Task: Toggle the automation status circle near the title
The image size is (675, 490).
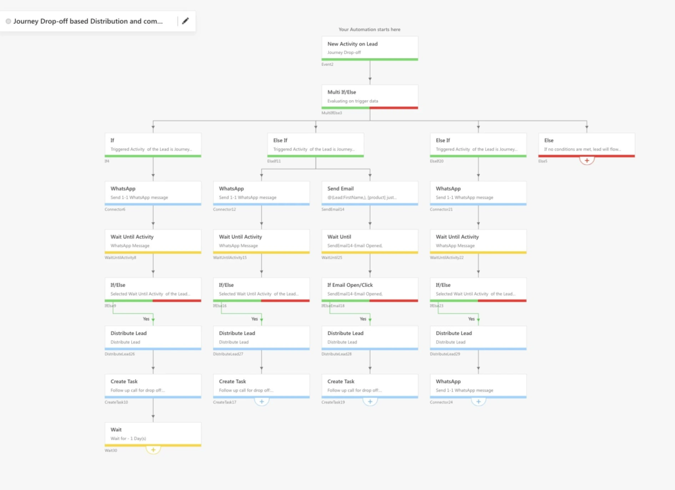Action: pos(8,20)
